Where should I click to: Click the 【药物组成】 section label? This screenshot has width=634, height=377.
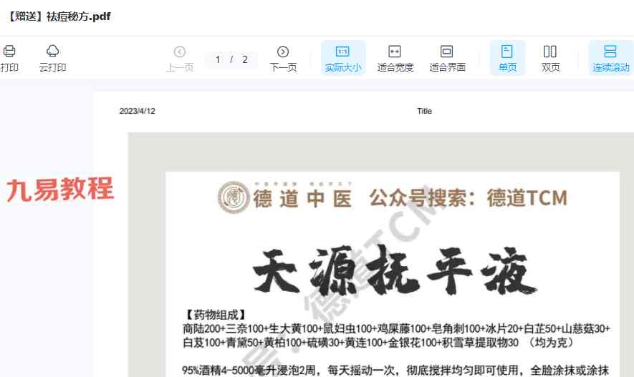coord(216,315)
